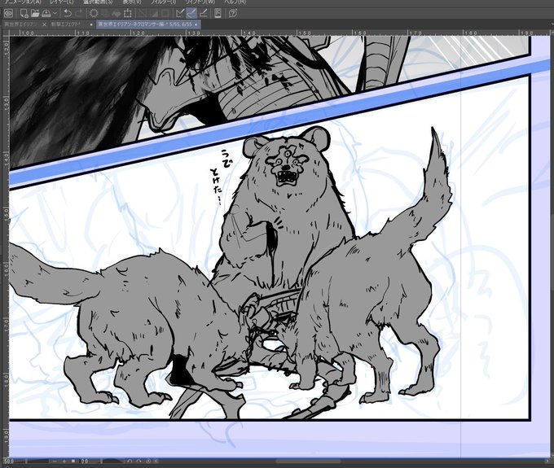
Task: Open the アニメーション(A) menu
Action: pos(22,2)
